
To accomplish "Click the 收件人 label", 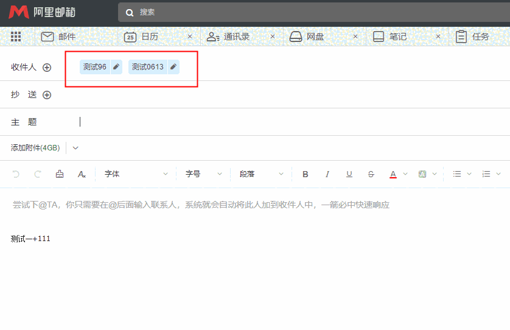I will point(23,67).
